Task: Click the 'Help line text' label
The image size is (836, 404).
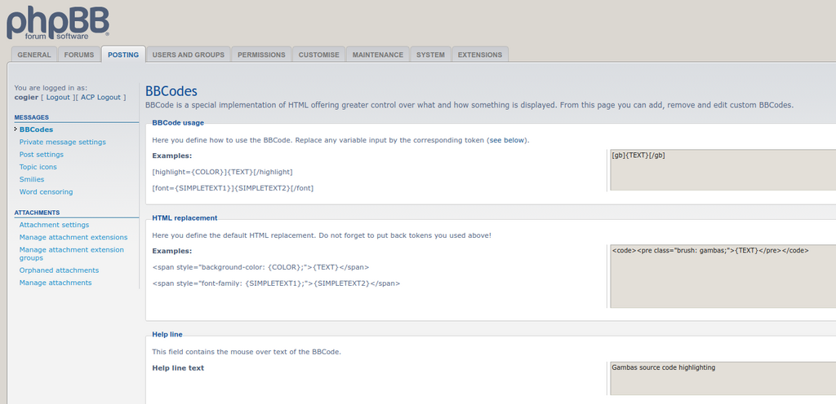Action: [x=178, y=368]
